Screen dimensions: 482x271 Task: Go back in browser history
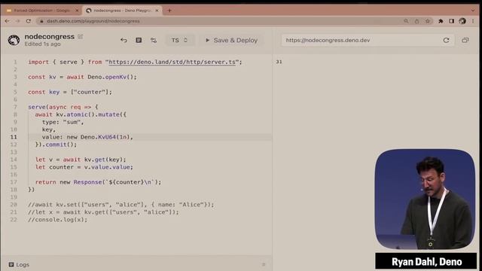tap(7, 21)
